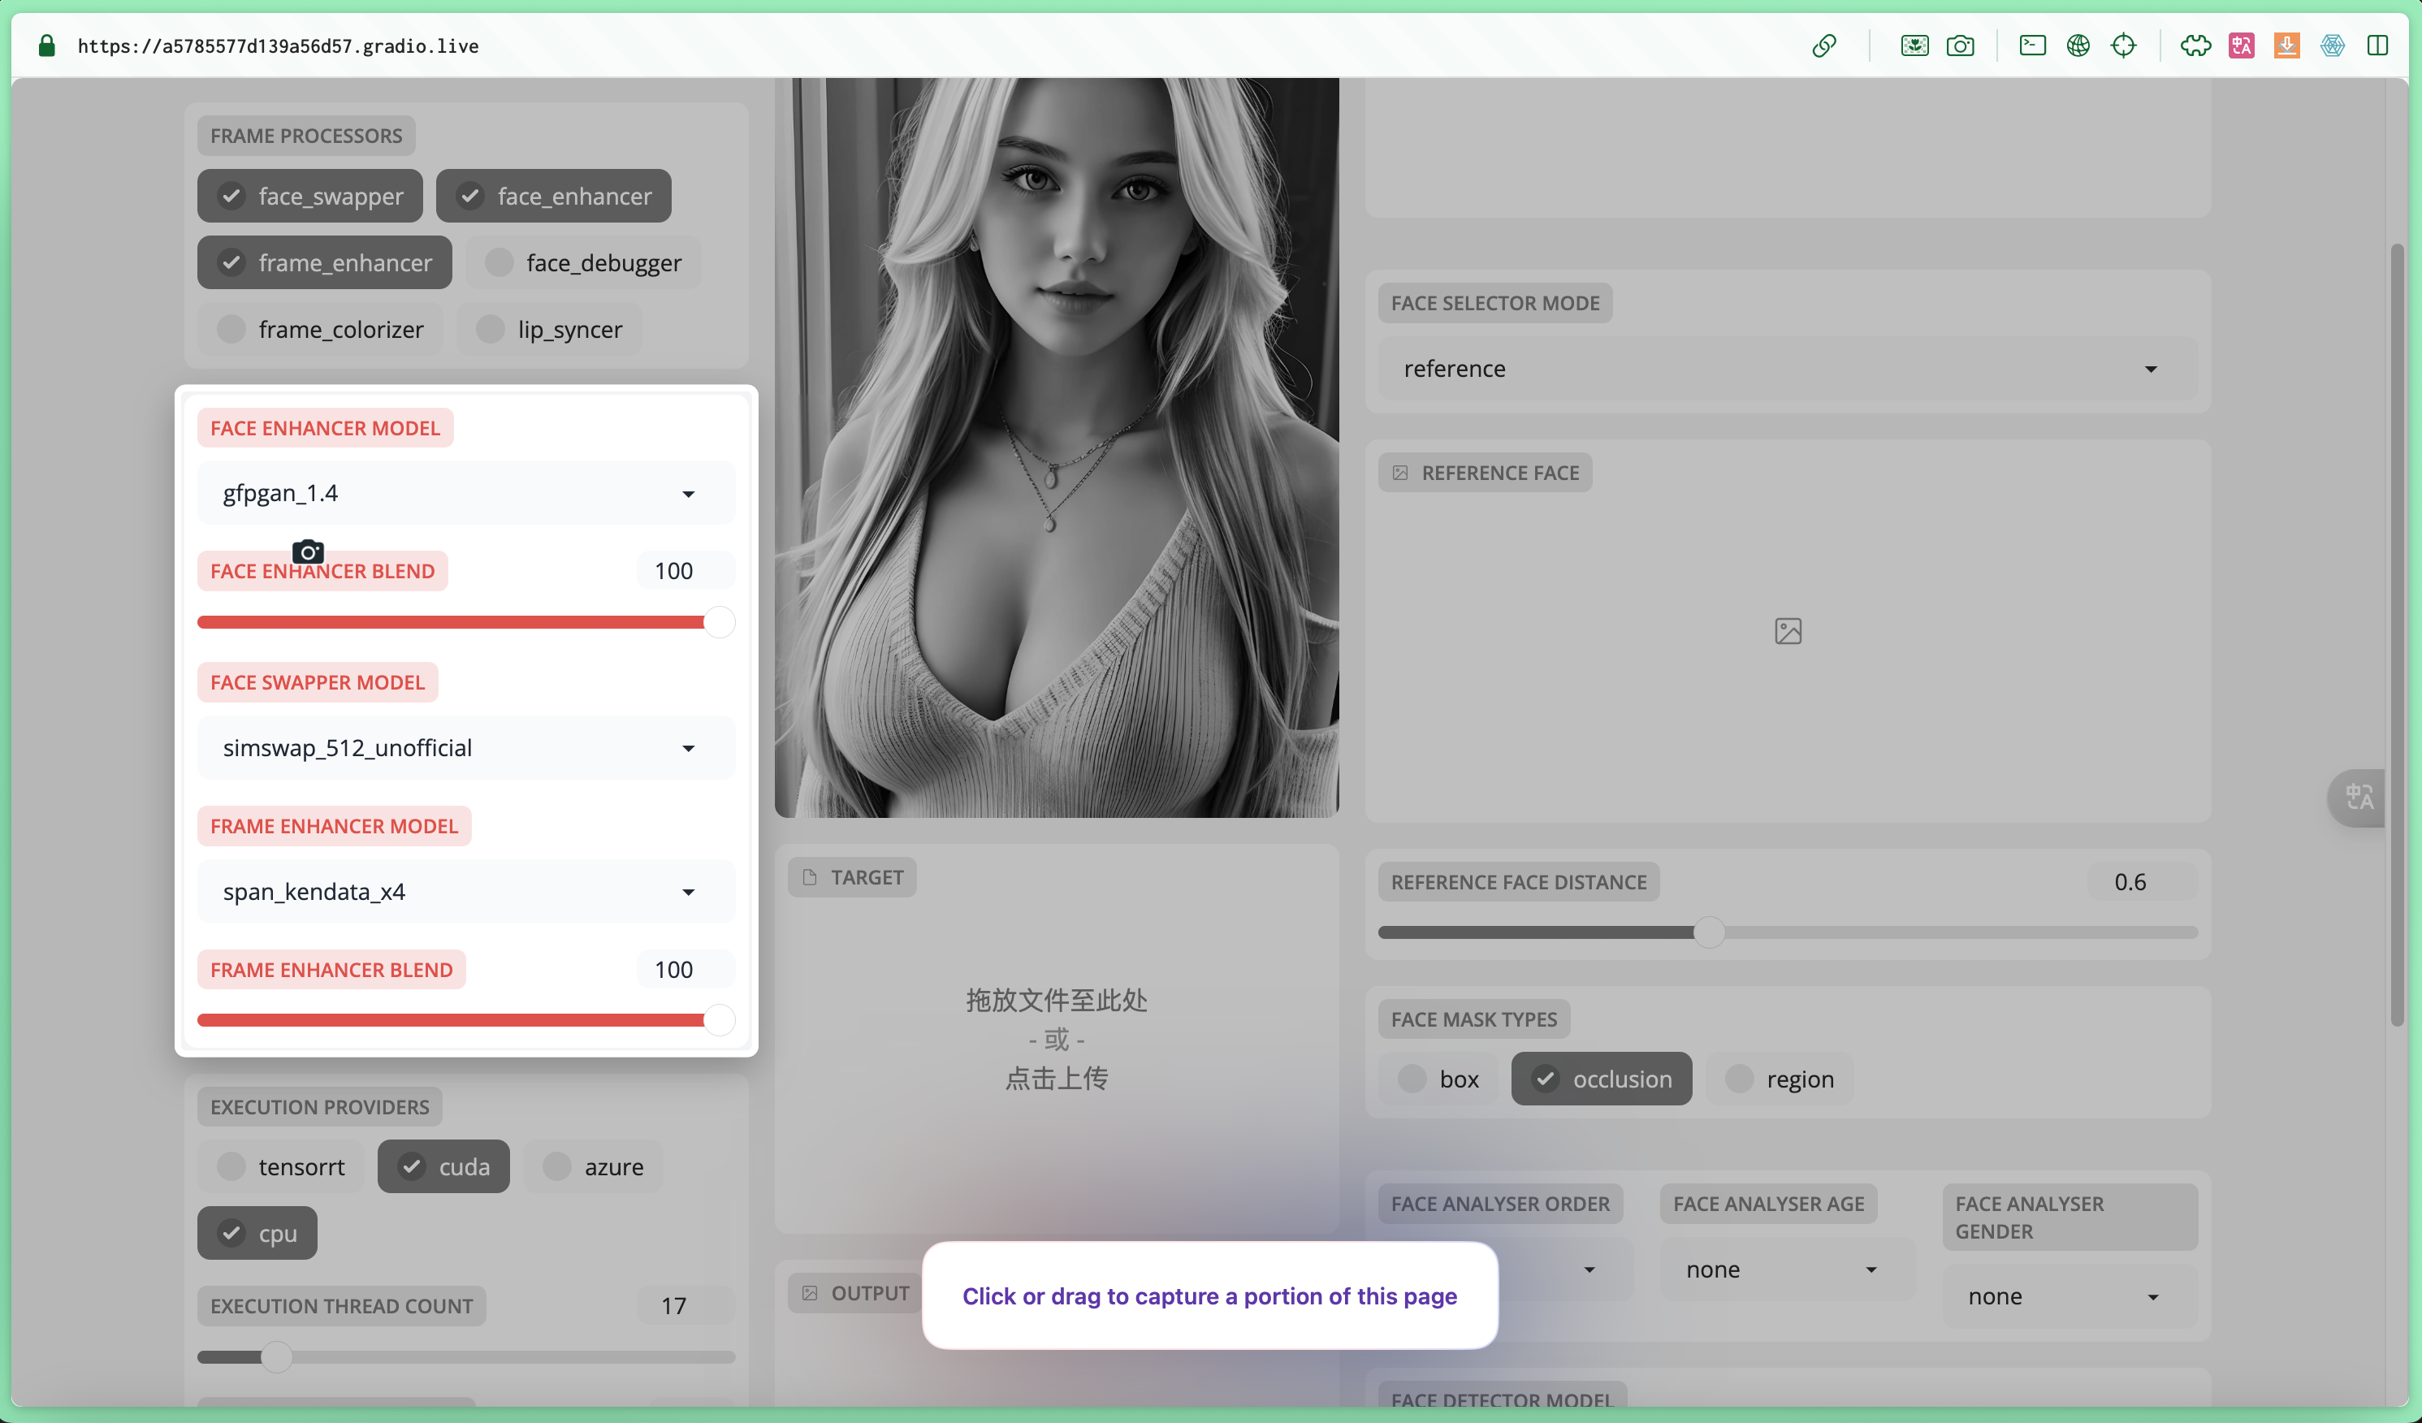This screenshot has height=1423, width=2422.
Task: Uncheck the frame_enhancer frame processor
Action: click(324, 262)
